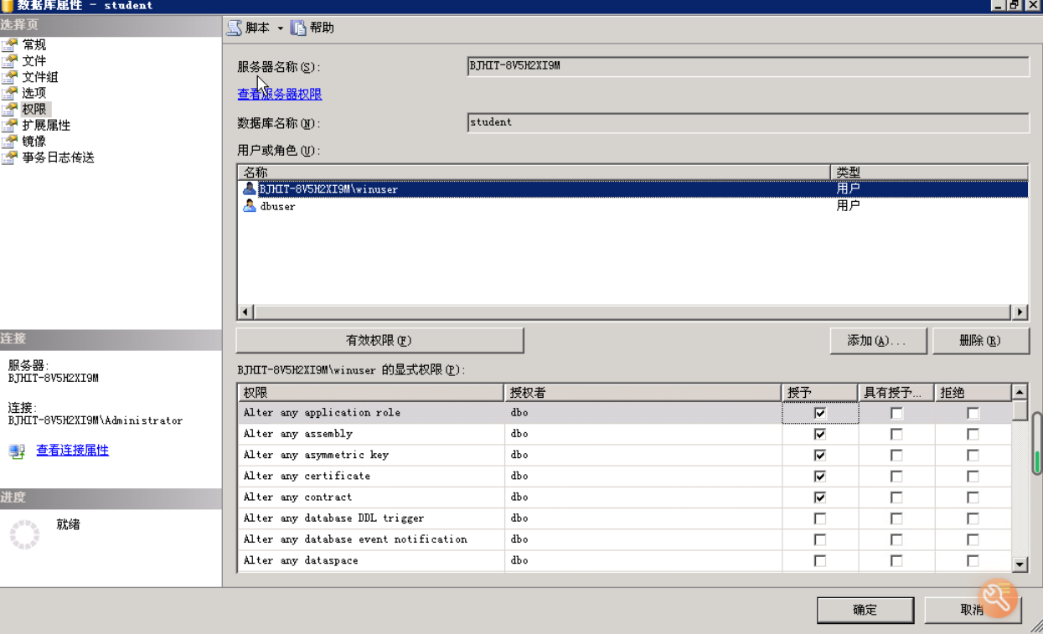This screenshot has width=1043, height=634.
Task: Click the dbuser user icon
Action: 249,206
